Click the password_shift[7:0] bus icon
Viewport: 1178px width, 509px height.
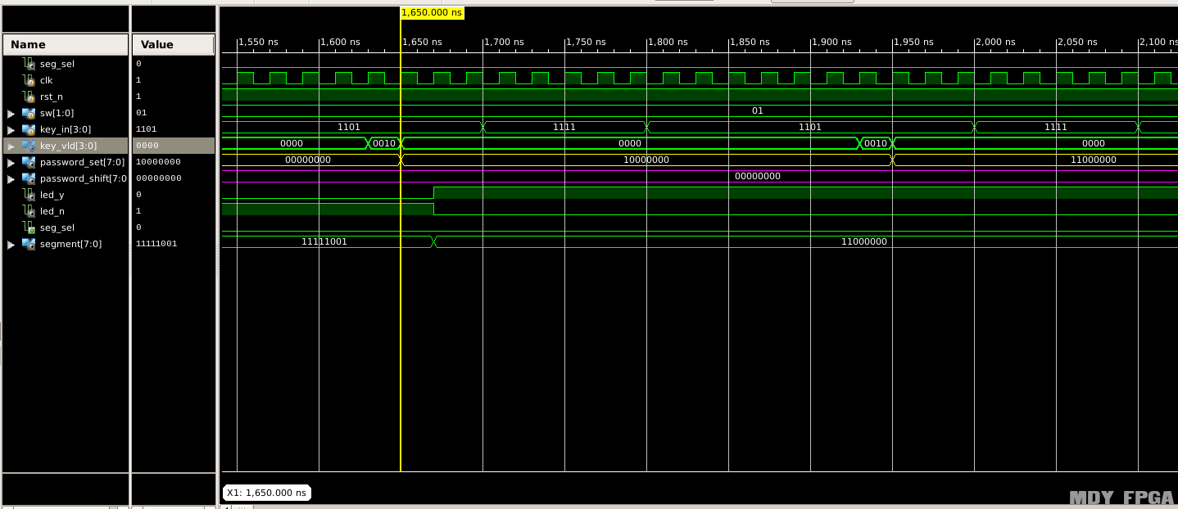[x=29, y=178]
